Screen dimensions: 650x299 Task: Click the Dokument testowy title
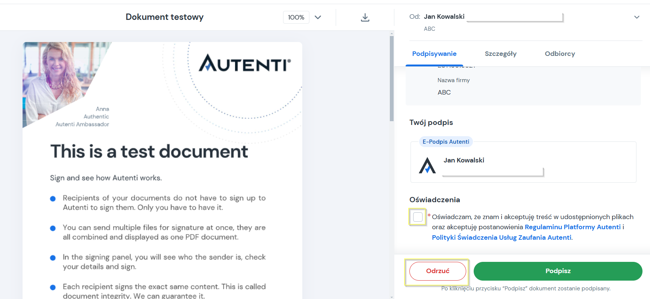[164, 17]
